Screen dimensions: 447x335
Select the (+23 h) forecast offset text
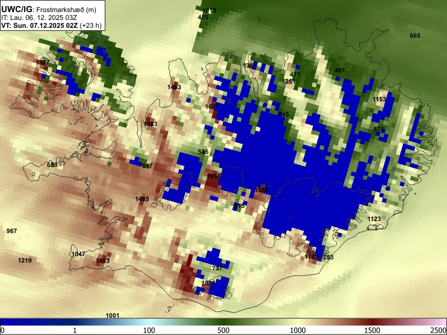point(90,25)
